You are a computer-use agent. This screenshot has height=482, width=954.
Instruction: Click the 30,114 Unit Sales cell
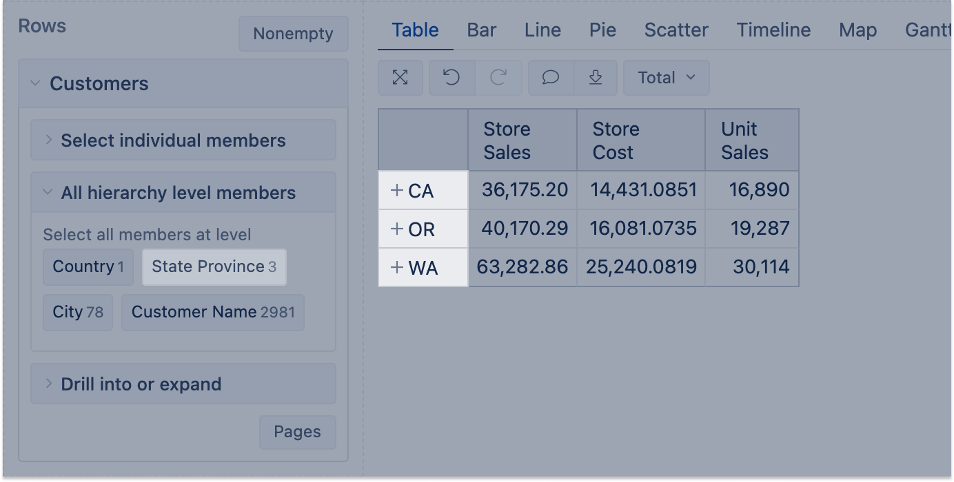pos(752,268)
